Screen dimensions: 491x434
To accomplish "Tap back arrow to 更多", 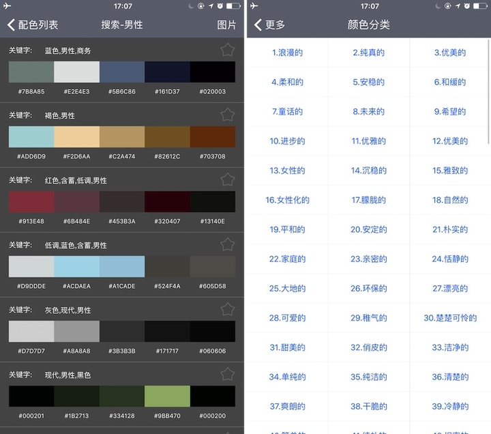I will coord(258,25).
